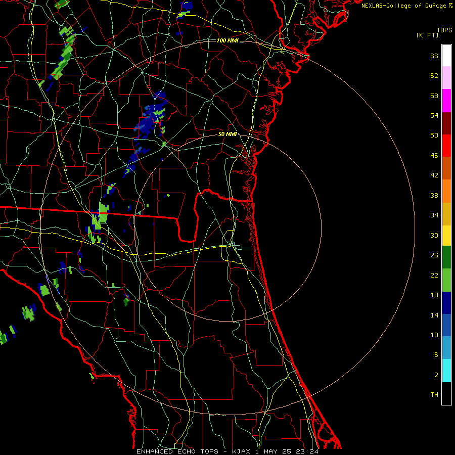Click the "TOPS" legend title

[x=444, y=30]
